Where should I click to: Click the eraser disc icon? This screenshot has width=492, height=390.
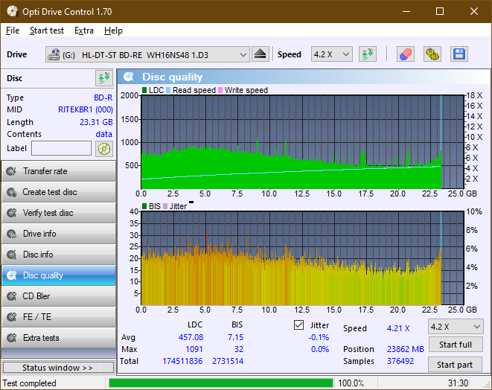[406, 54]
